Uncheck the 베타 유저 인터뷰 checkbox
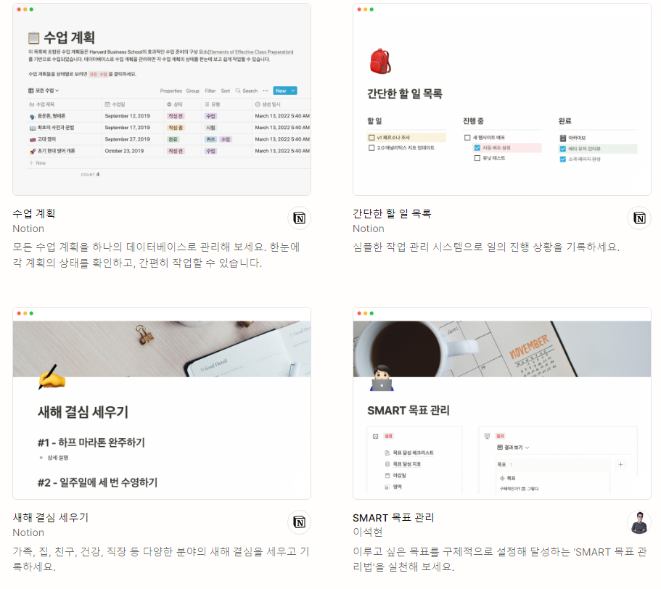The image size is (661, 589). (563, 149)
